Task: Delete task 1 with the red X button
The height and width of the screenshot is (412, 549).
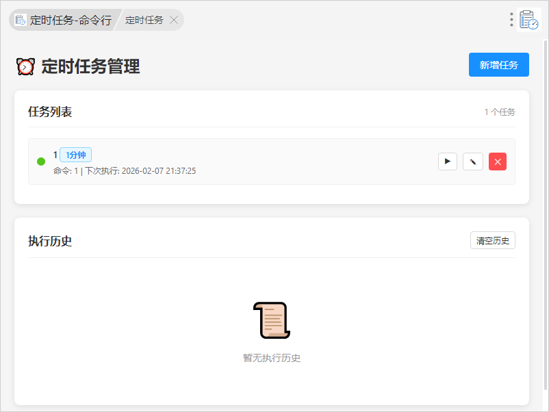Action: 498,162
